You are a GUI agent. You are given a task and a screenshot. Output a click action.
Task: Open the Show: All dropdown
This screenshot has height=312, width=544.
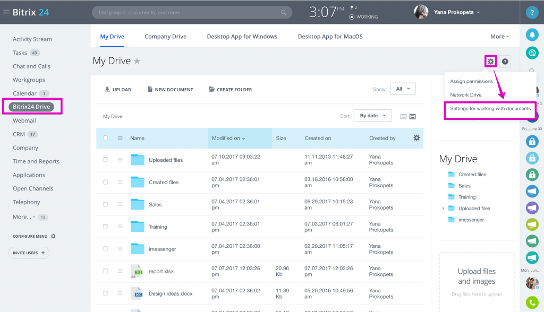pos(403,89)
